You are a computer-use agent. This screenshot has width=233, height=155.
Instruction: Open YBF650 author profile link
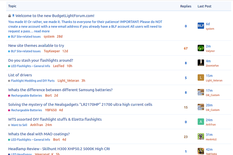(51, 110)
